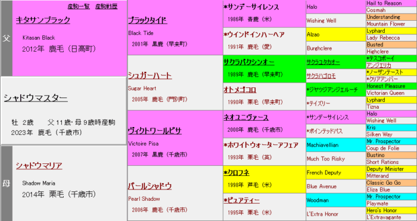
Task: Open the シャドウマリア dam link
Action: (39, 166)
